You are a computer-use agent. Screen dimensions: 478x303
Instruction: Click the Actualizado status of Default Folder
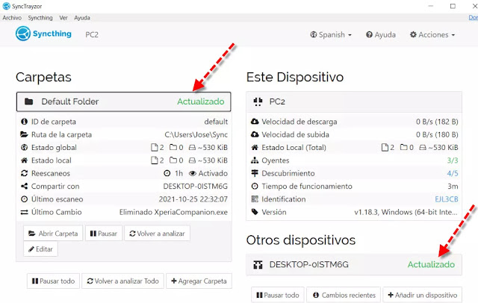(x=201, y=101)
